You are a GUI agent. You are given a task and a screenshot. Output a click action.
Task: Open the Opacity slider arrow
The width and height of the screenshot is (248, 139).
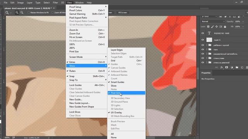tap(243, 22)
